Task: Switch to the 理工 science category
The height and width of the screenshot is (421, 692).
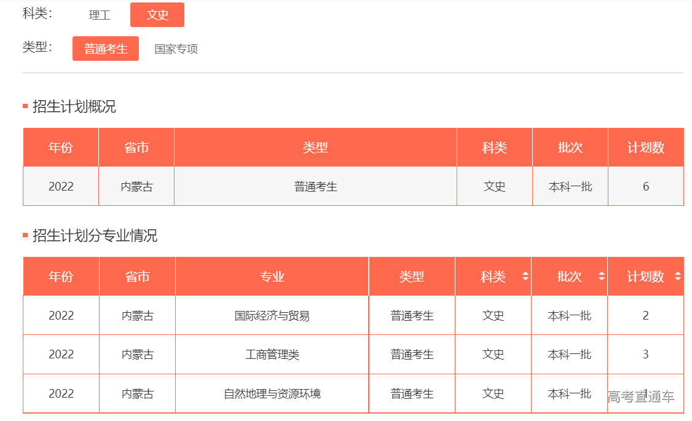Action: (100, 15)
